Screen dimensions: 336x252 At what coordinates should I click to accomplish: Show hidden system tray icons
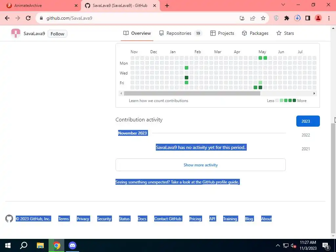pos(278,245)
